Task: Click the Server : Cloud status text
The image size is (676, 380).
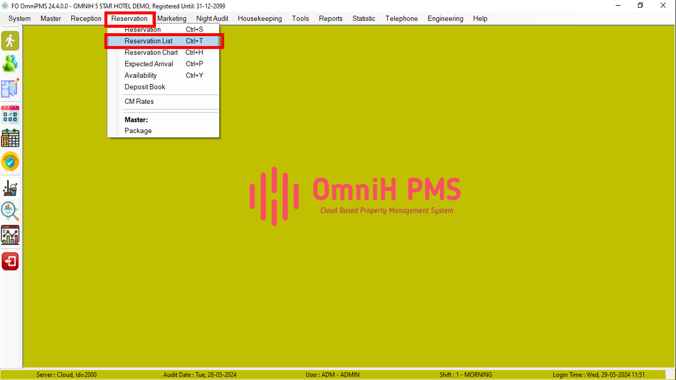Action: coord(67,375)
